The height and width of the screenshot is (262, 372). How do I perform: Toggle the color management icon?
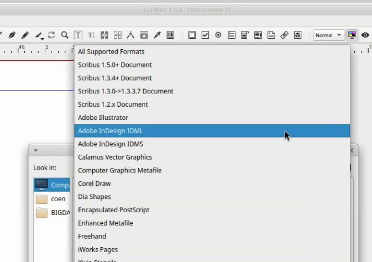point(352,35)
